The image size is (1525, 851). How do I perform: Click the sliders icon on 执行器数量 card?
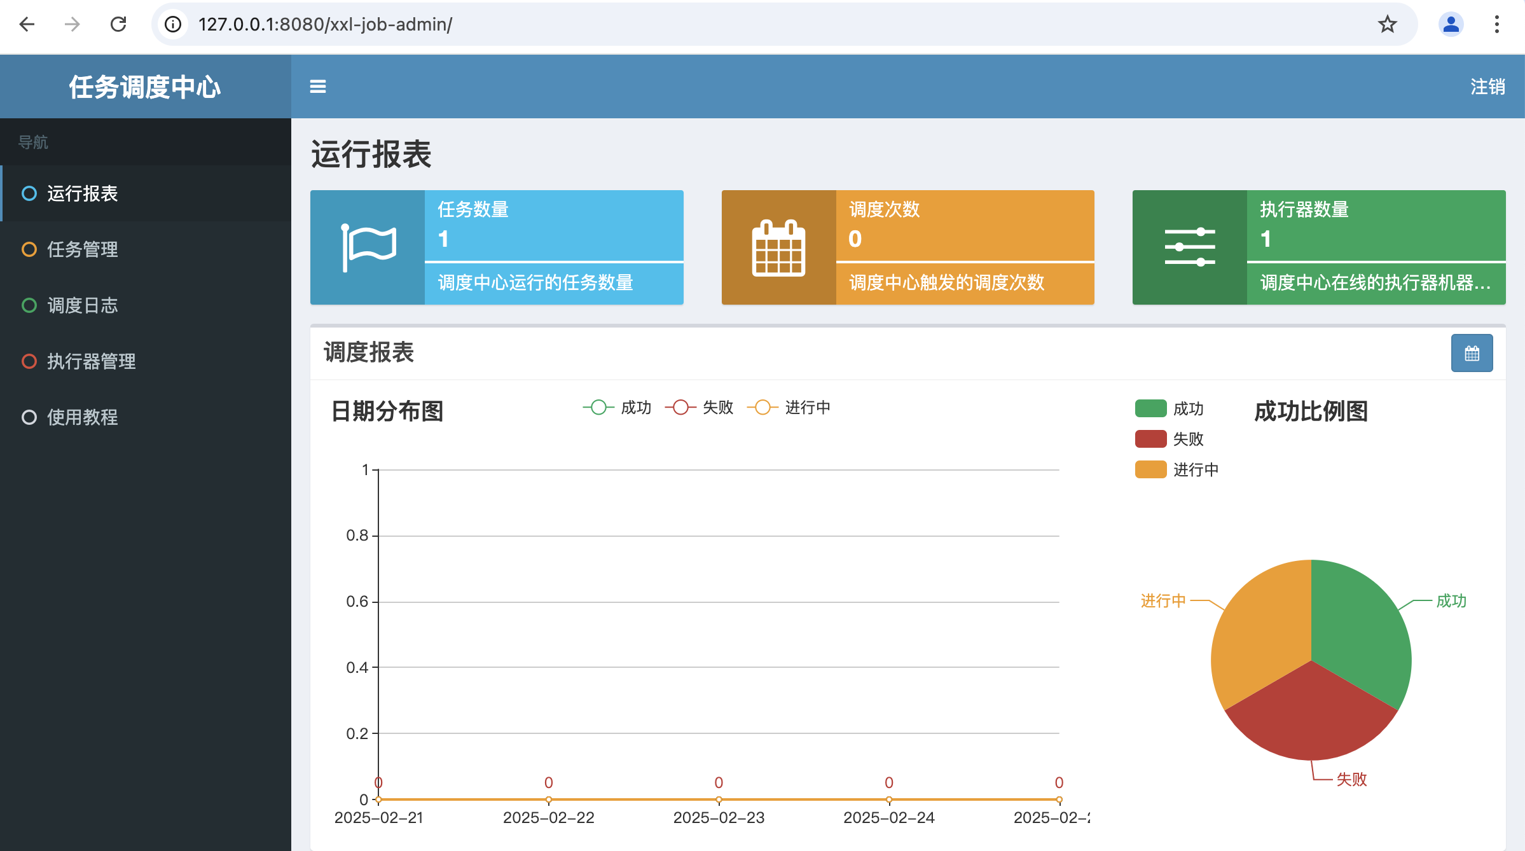tap(1189, 247)
